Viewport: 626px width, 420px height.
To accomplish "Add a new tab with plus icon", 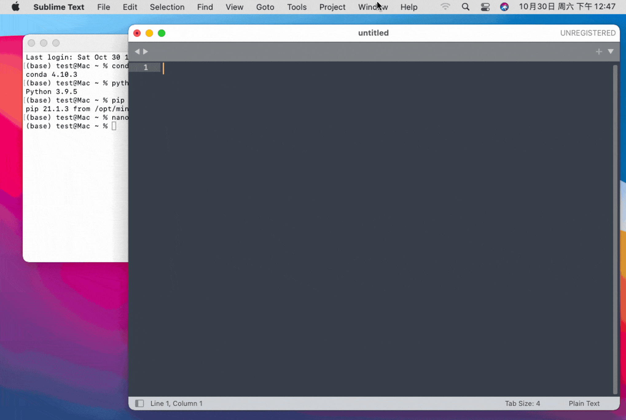I will pyautogui.click(x=599, y=52).
